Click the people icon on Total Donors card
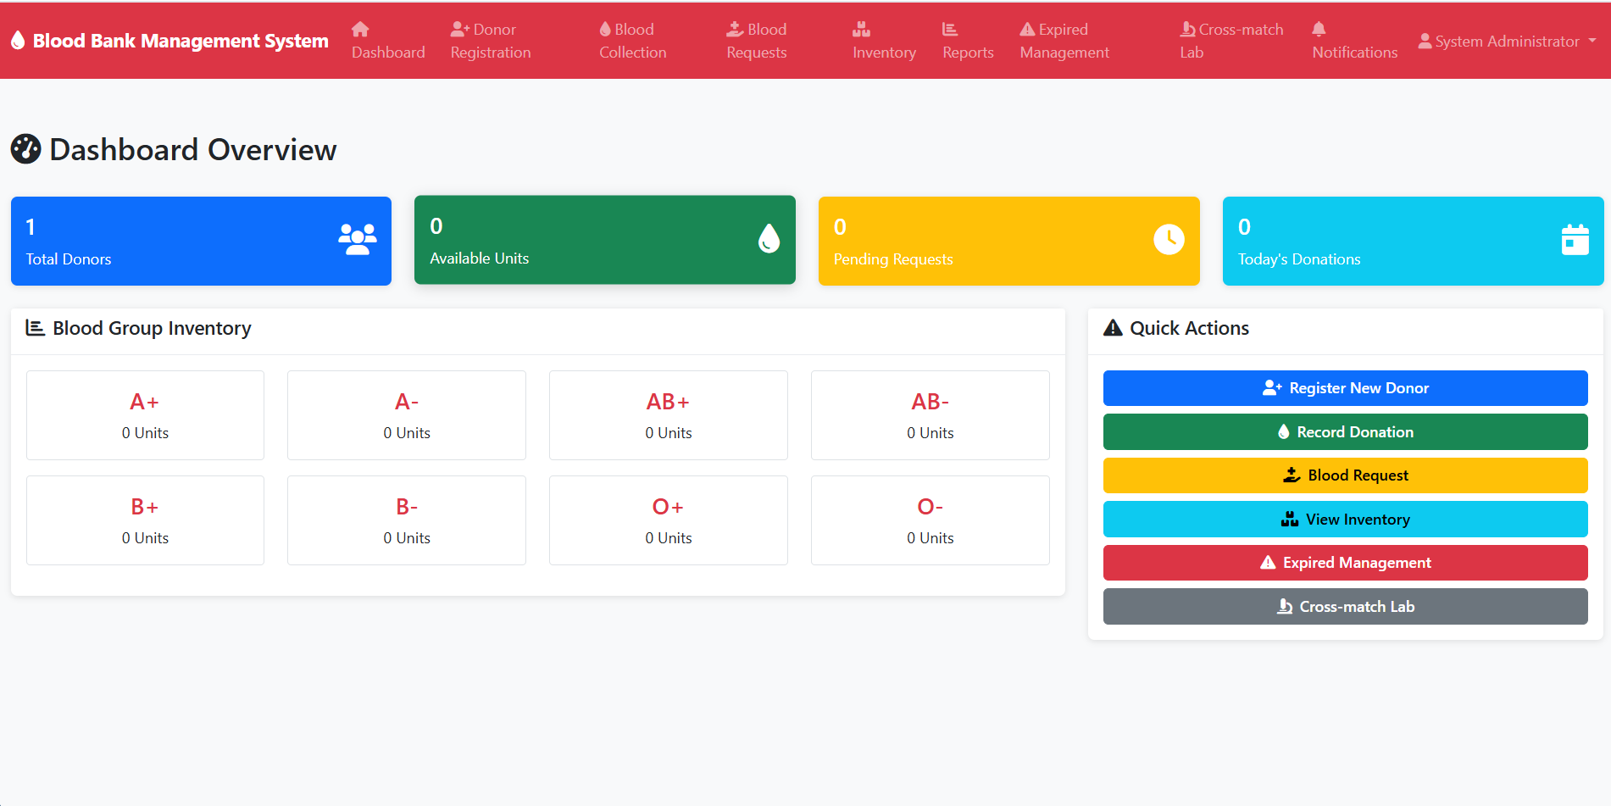The image size is (1611, 806). click(x=357, y=239)
